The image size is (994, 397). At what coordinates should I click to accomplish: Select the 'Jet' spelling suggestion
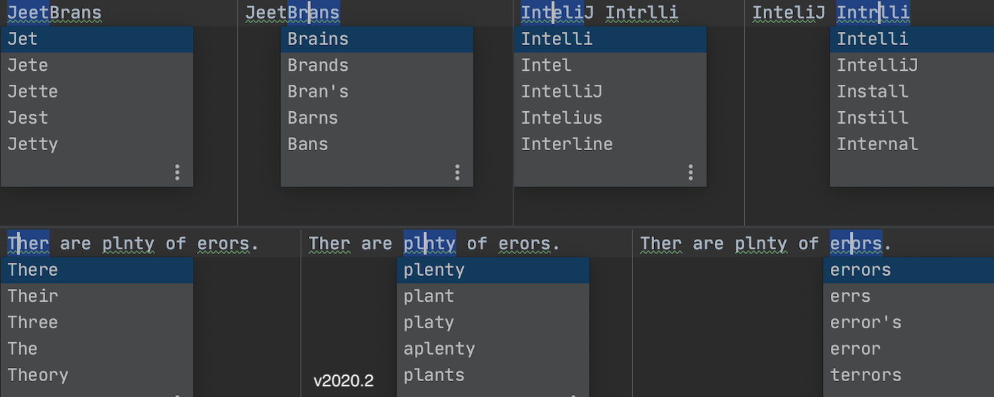pyautogui.click(x=97, y=39)
